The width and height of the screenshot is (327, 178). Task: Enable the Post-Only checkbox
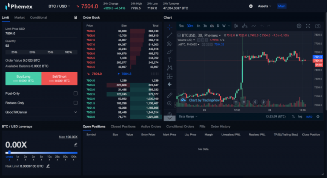point(75,93)
